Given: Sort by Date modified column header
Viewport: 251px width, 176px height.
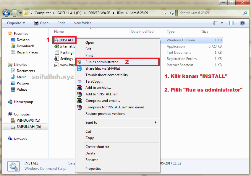Looking at the screenshot, I should [142, 32].
